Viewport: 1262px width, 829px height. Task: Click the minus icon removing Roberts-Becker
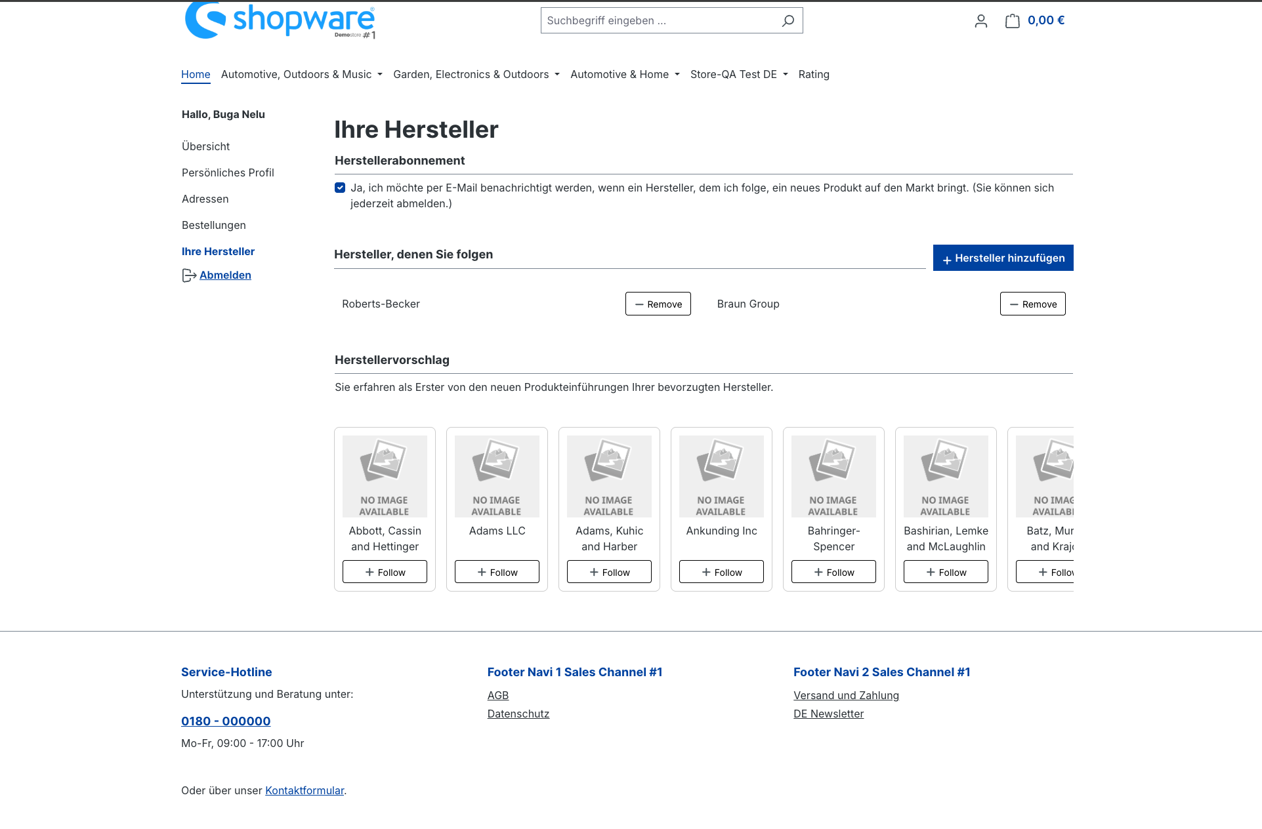click(x=639, y=304)
